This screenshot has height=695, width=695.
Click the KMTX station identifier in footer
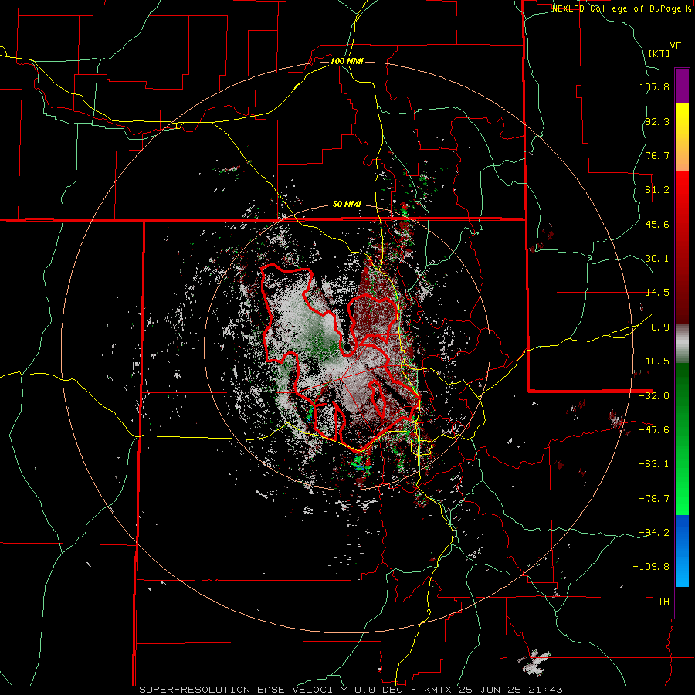click(x=438, y=690)
